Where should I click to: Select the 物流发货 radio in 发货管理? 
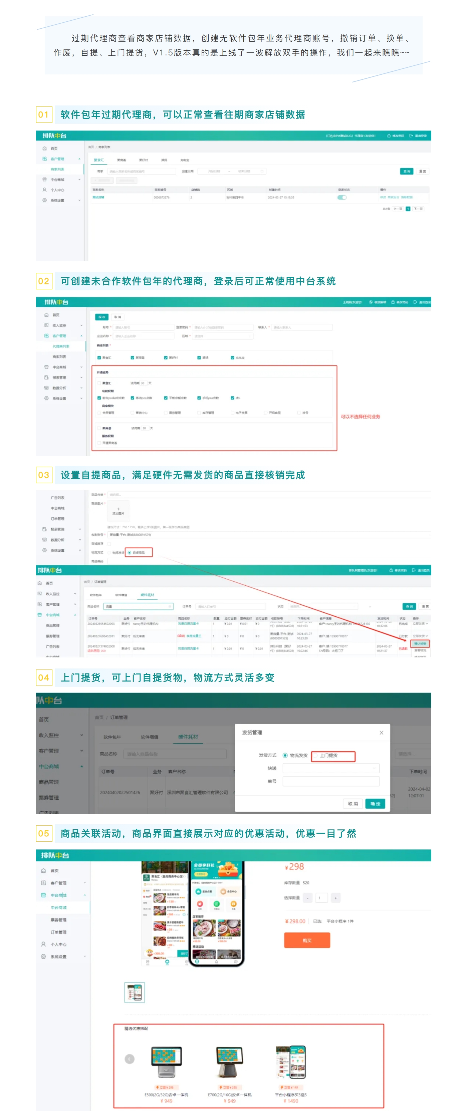(285, 756)
